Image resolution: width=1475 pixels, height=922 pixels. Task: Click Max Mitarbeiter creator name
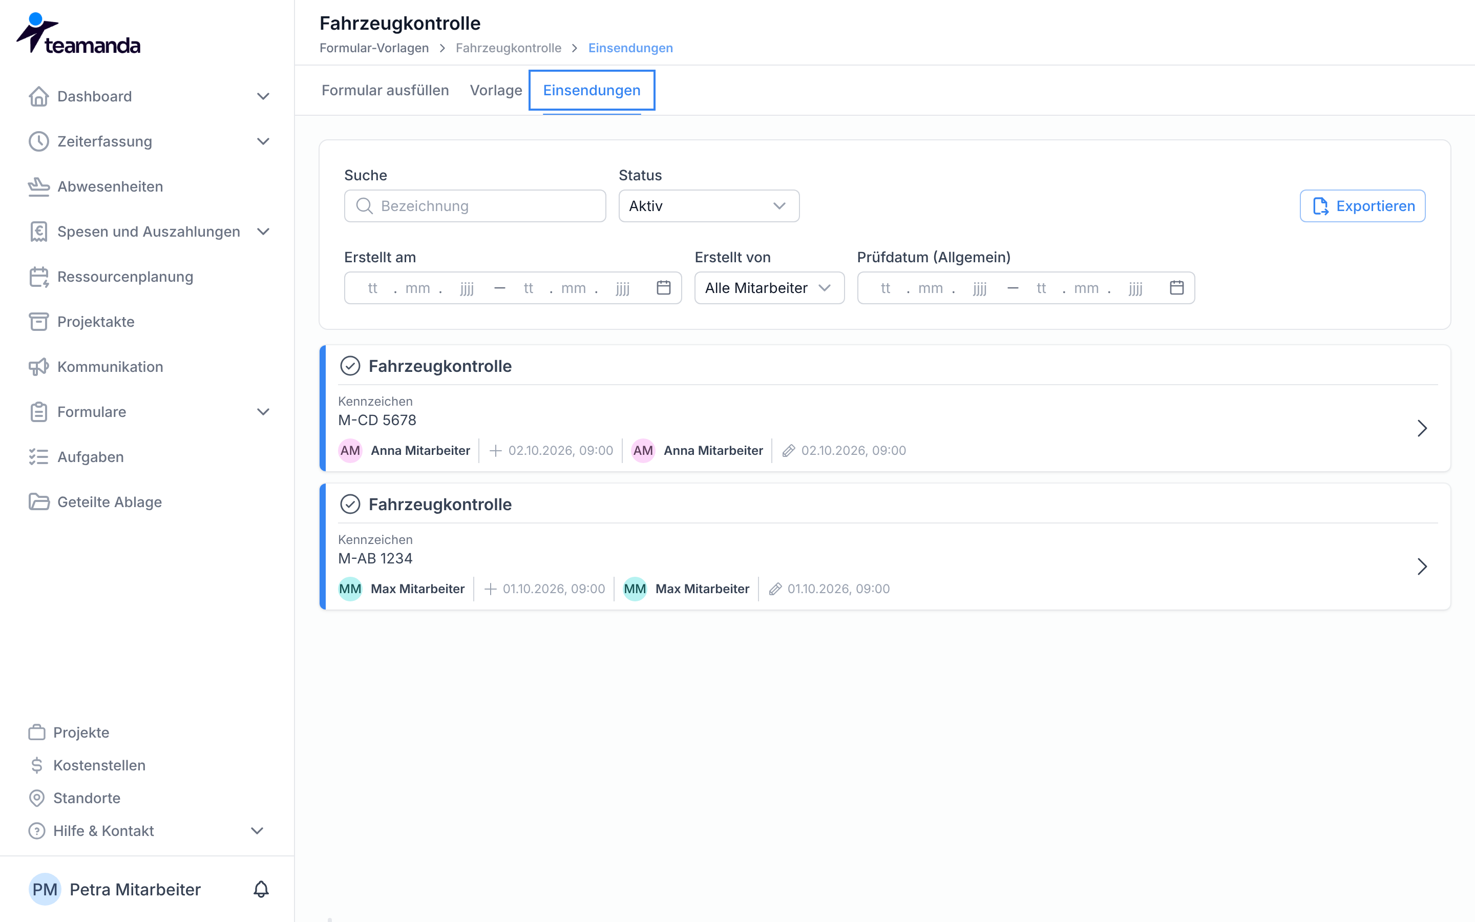point(417,589)
